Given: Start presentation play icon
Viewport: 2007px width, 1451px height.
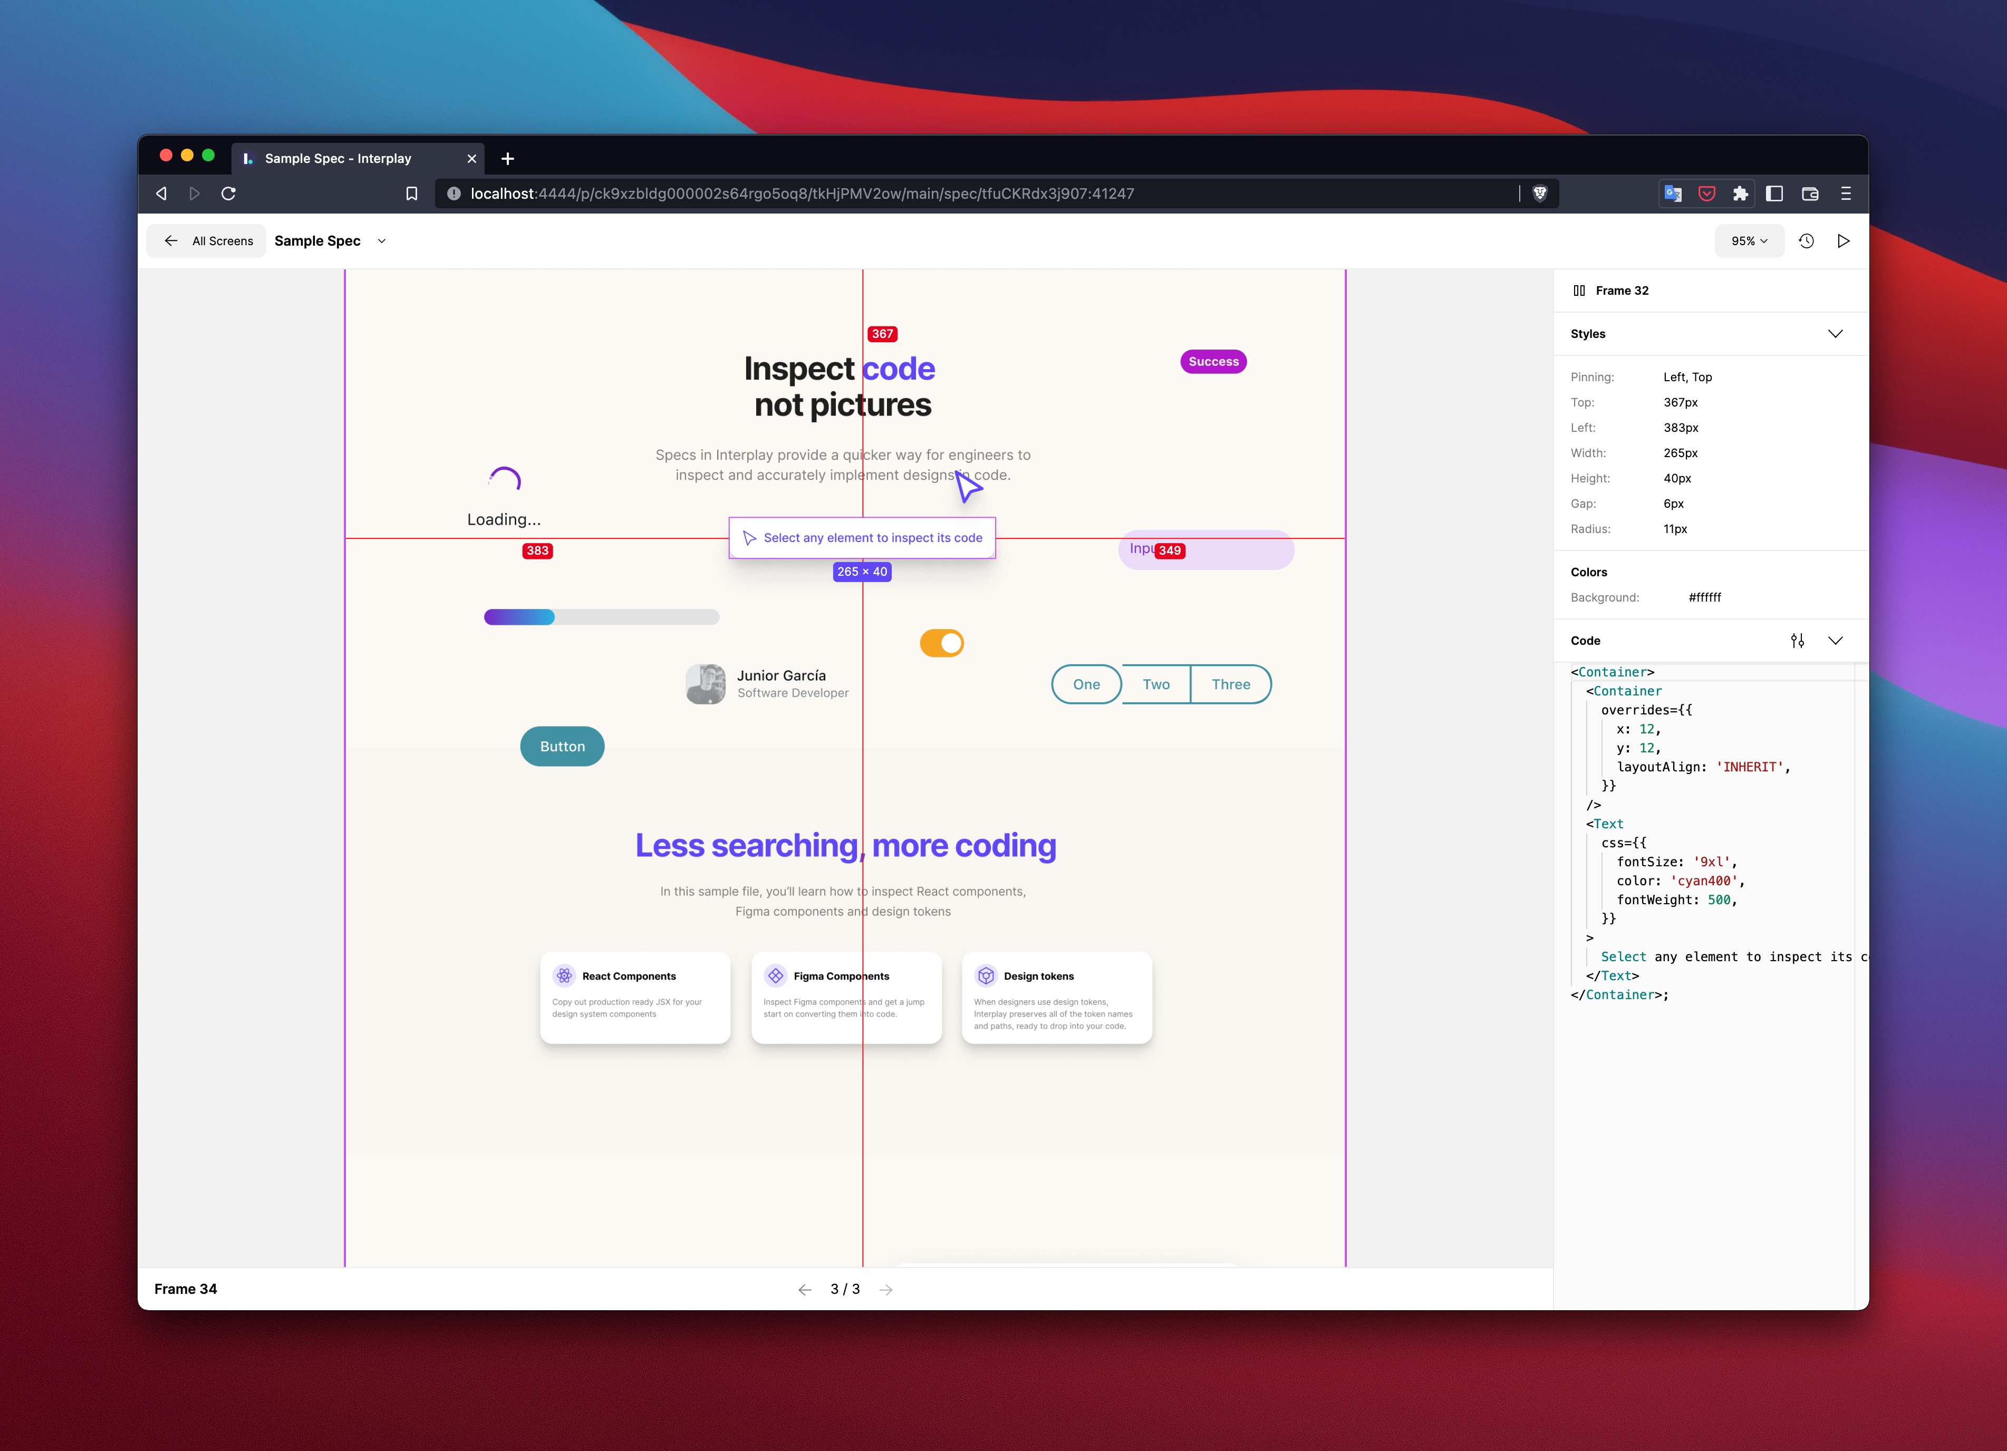Looking at the screenshot, I should coord(1844,240).
